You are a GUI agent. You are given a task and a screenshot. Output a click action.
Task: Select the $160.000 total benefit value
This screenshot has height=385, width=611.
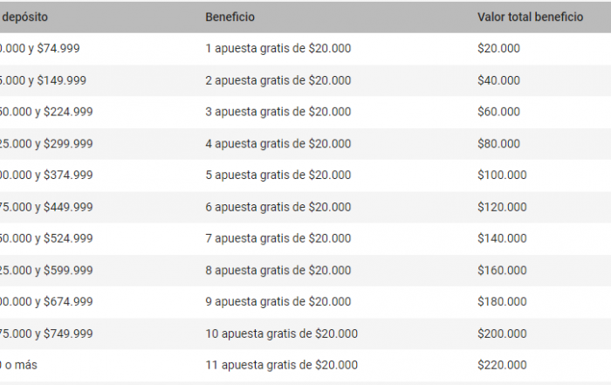(x=502, y=271)
